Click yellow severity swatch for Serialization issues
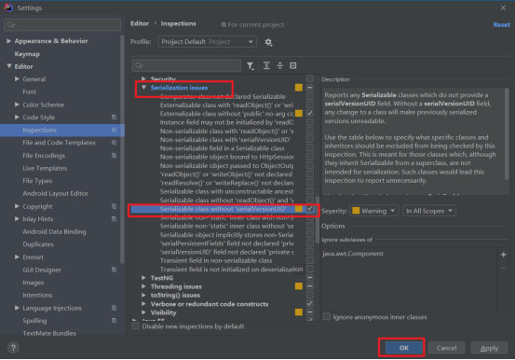This screenshot has width=515, height=360. tap(299, 88)
